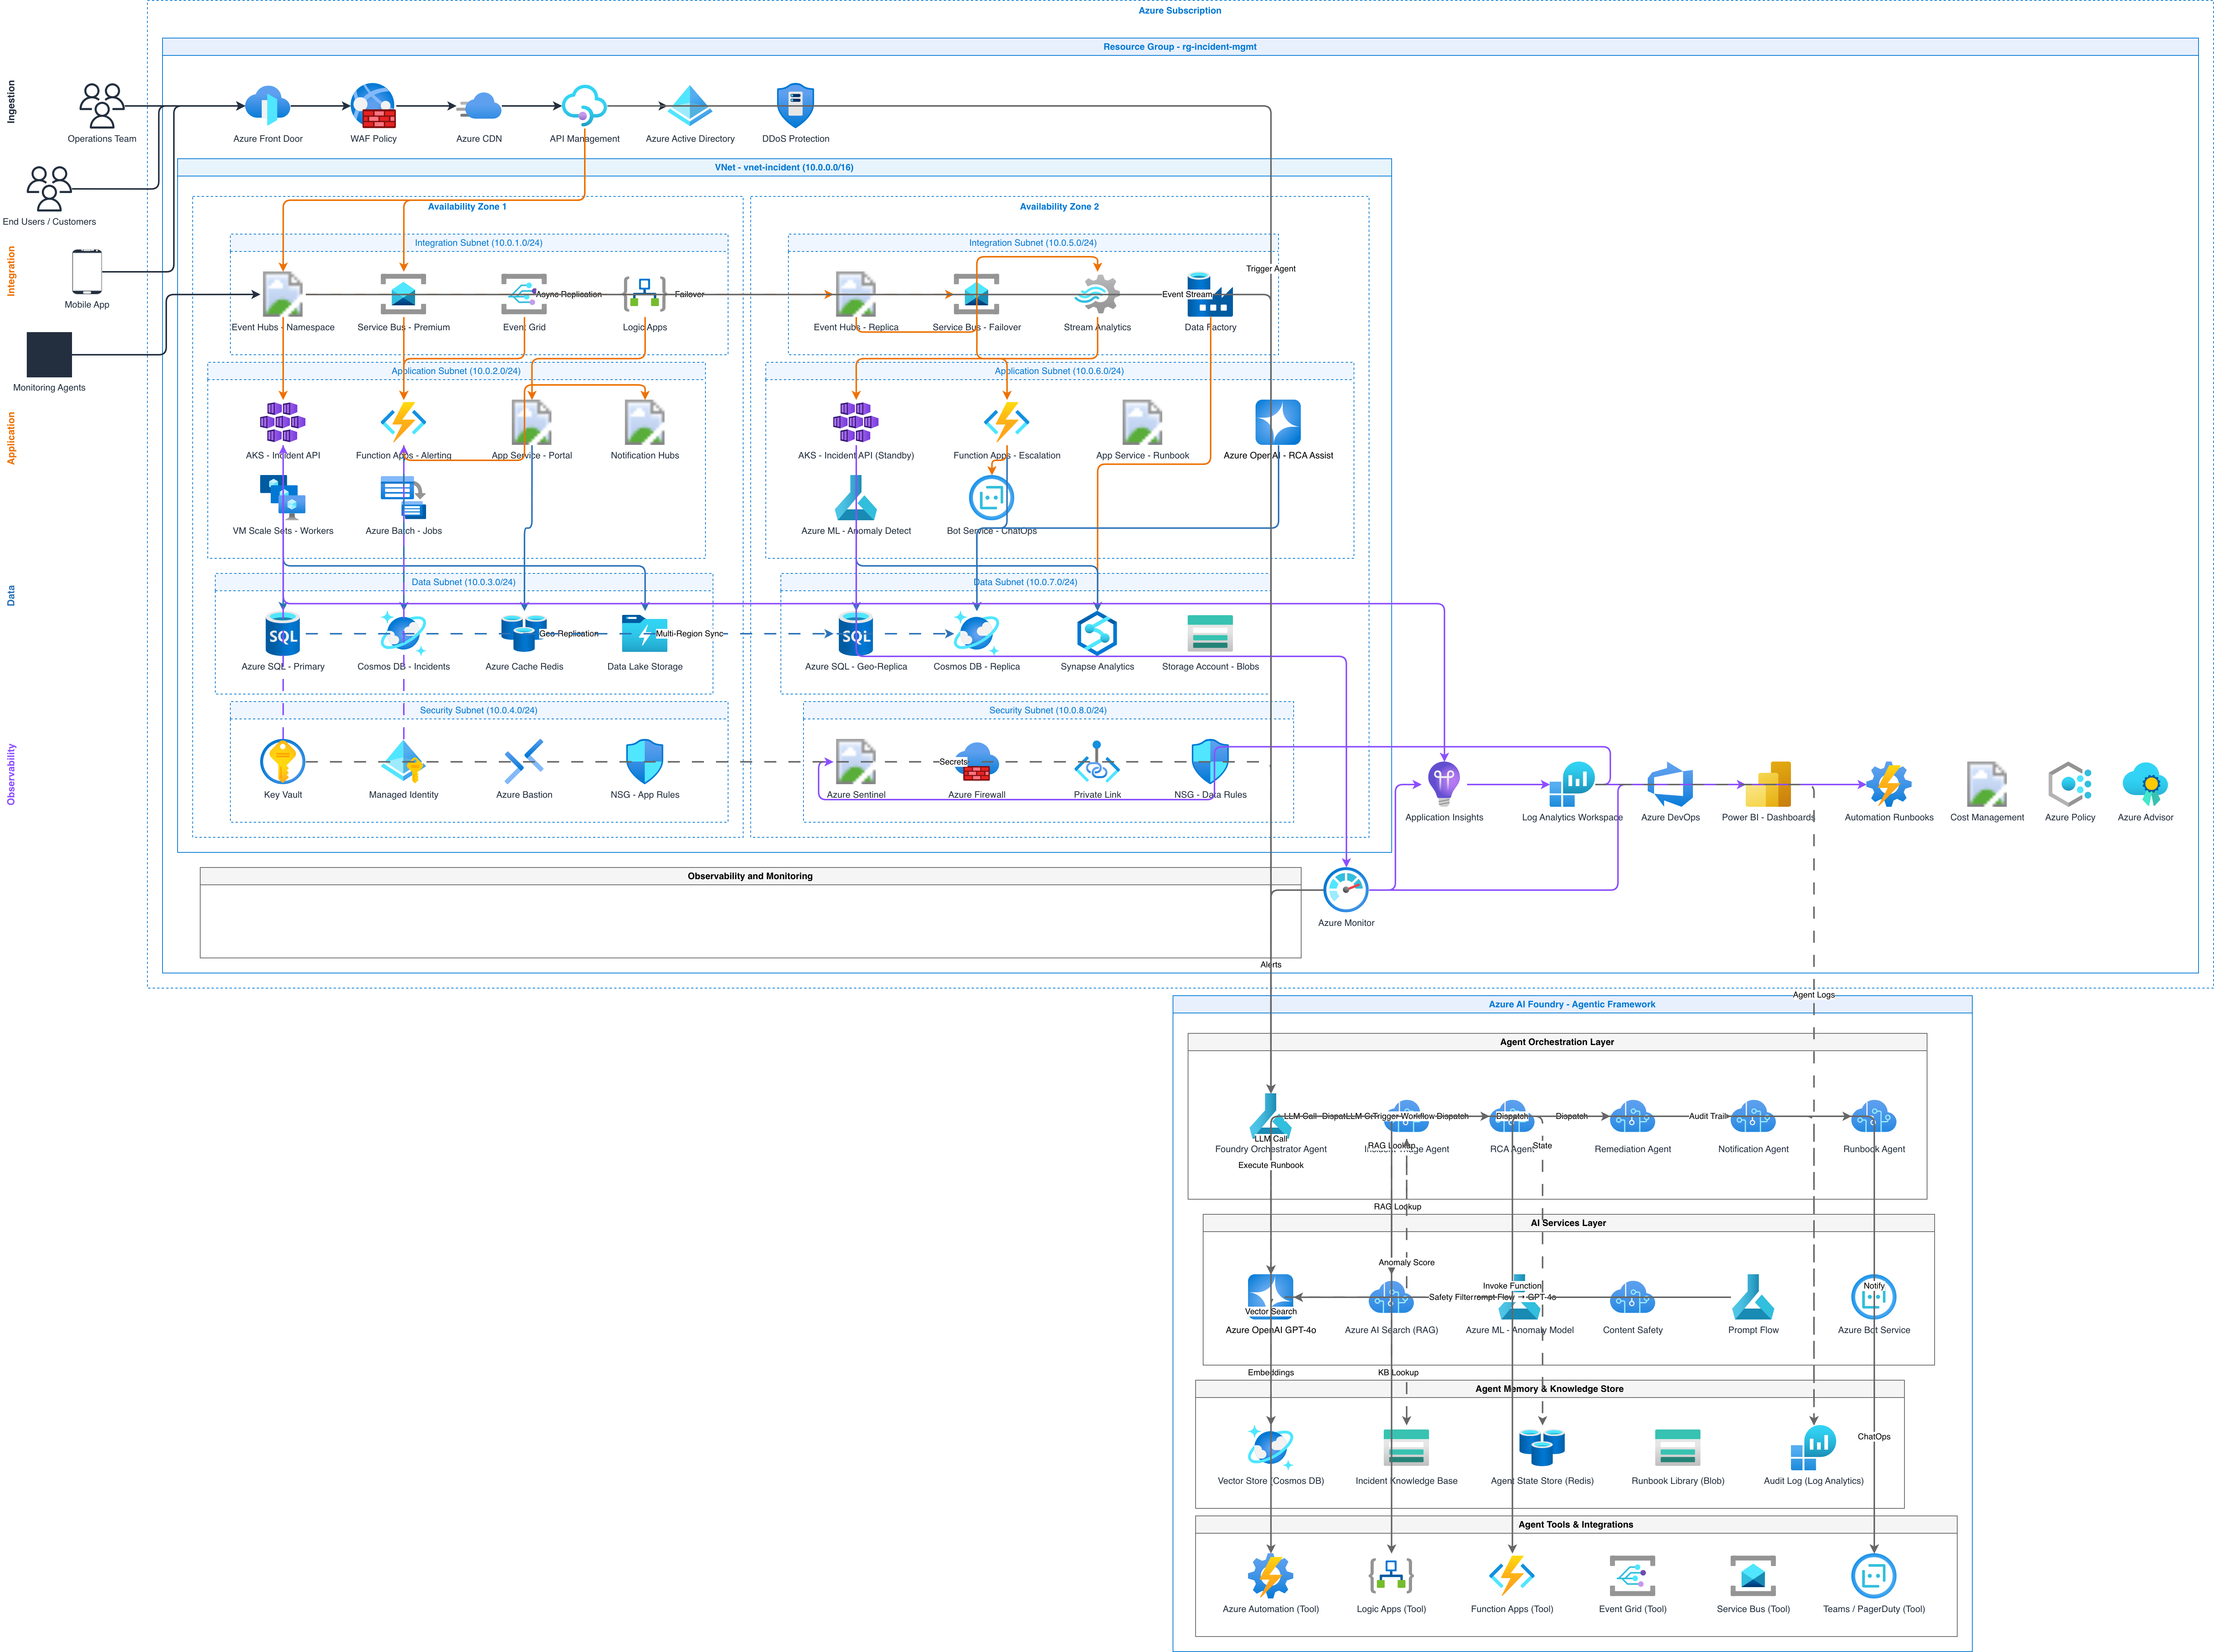The width and height of the screenshot is (2214, 1652).
Task: Click the Stream Analytics gear icon
Action: point(1097,294)
